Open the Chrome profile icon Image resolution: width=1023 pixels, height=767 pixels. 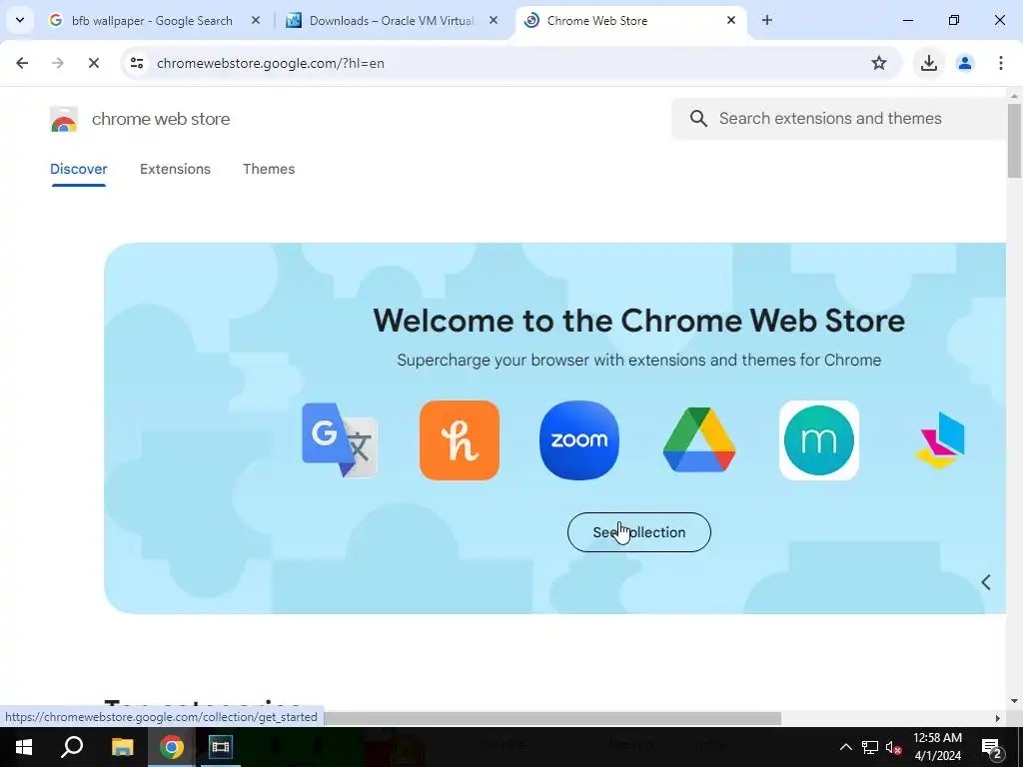coord(965,63)
